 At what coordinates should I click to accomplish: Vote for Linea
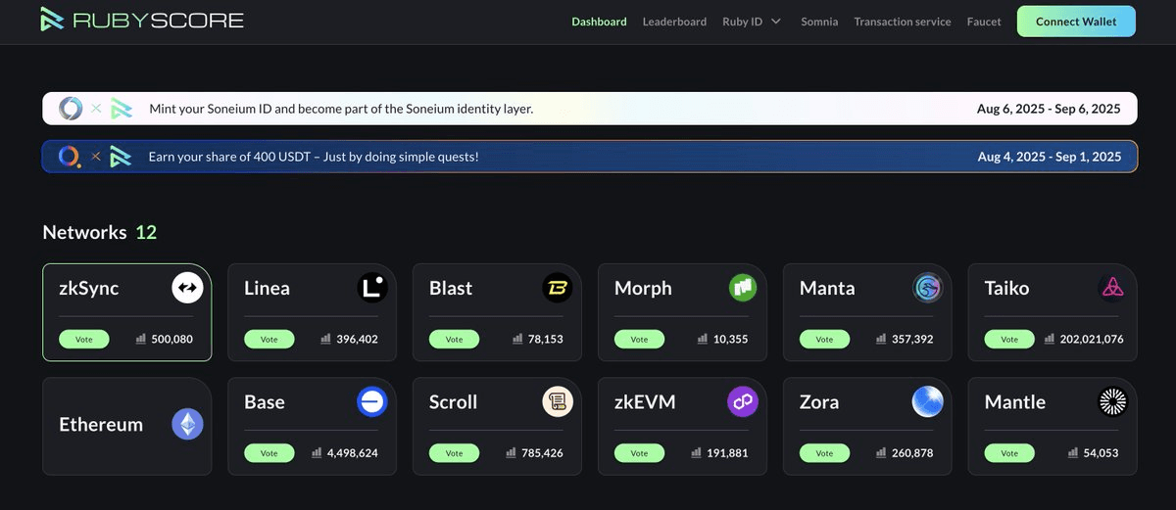(269, 339)
